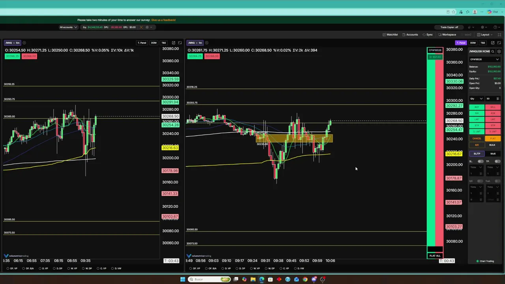Click the orange X flatten icon in account bar

141,27
